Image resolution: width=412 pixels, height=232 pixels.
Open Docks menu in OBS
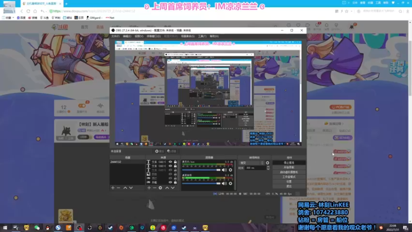coord(153,36)
